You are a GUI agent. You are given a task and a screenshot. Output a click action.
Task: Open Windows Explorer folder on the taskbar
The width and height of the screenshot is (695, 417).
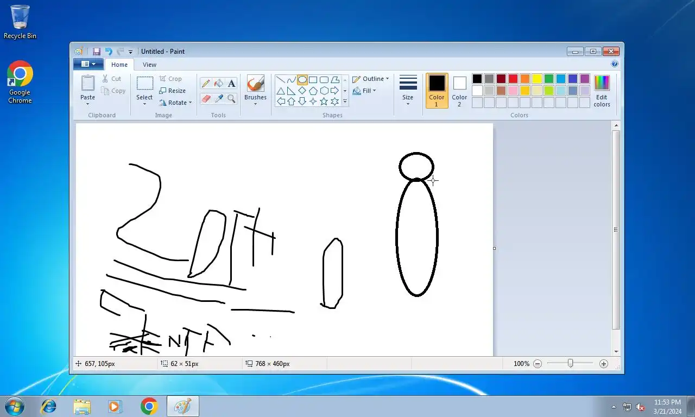click(x=82, y=406)
